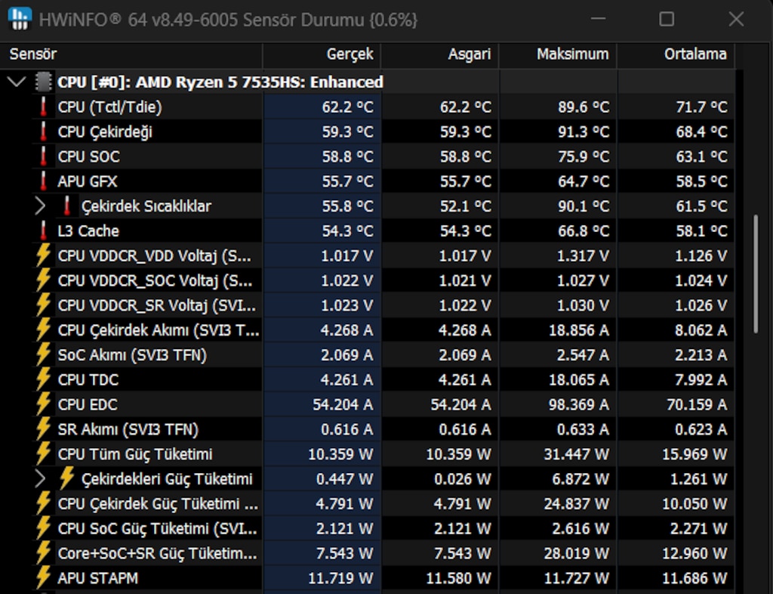Expand the Çekirdek Sıcaklıklar row
Image resolution: width=773 pixels, height=594 pixels.
(41, 206)
